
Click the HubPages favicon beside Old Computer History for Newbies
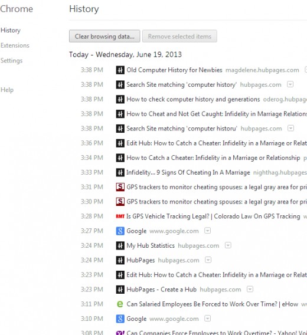click(x=120, y=70)
